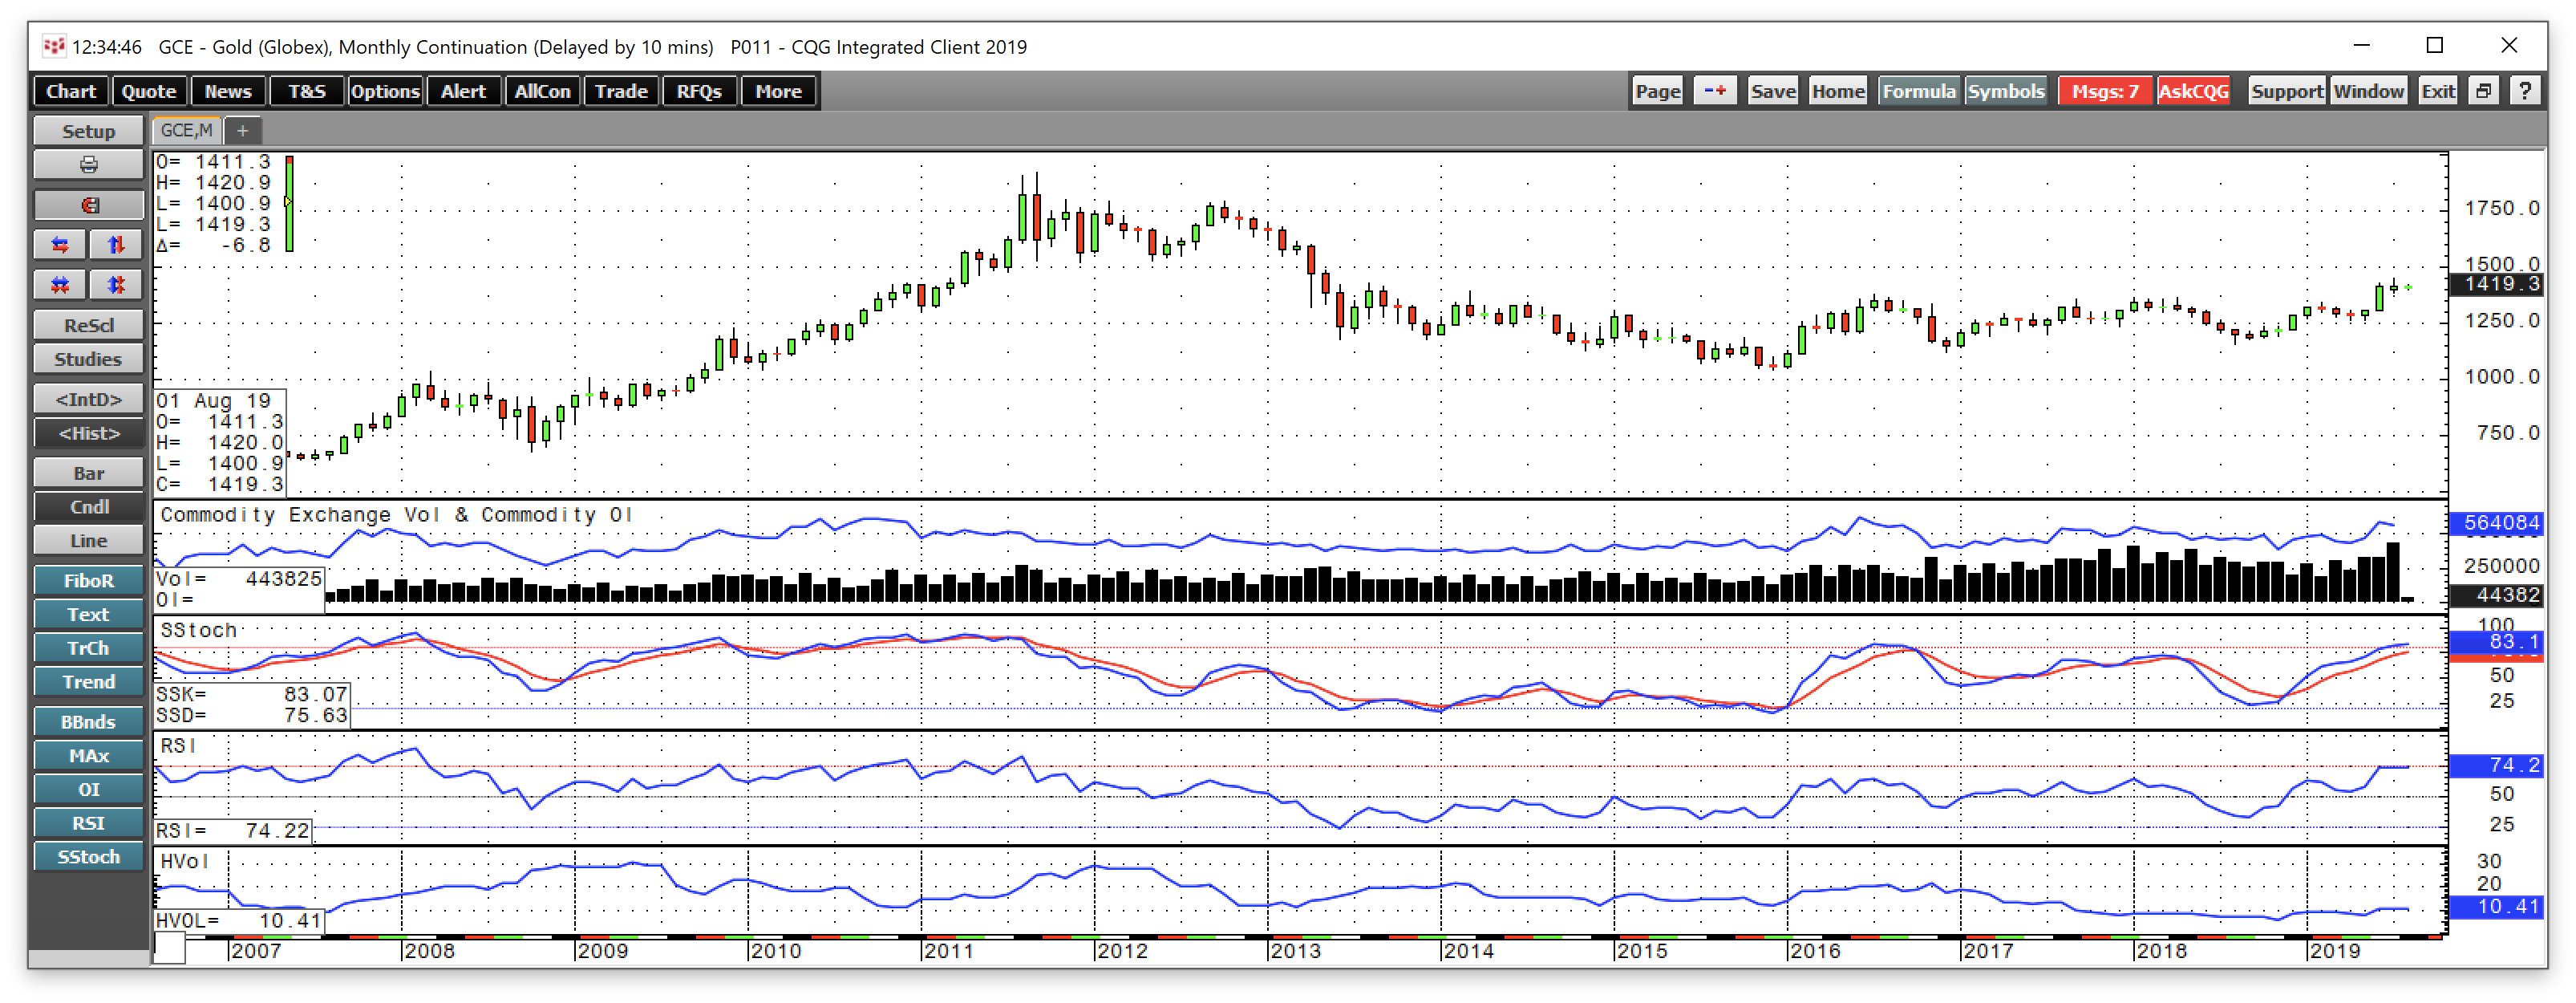Image resolution: width=2576 pixels, height=1003 pixels.
Task: Click the Exit button
Action: coord(2438,91)
